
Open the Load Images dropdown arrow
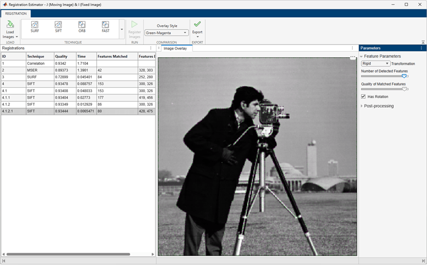click(17, 37)
